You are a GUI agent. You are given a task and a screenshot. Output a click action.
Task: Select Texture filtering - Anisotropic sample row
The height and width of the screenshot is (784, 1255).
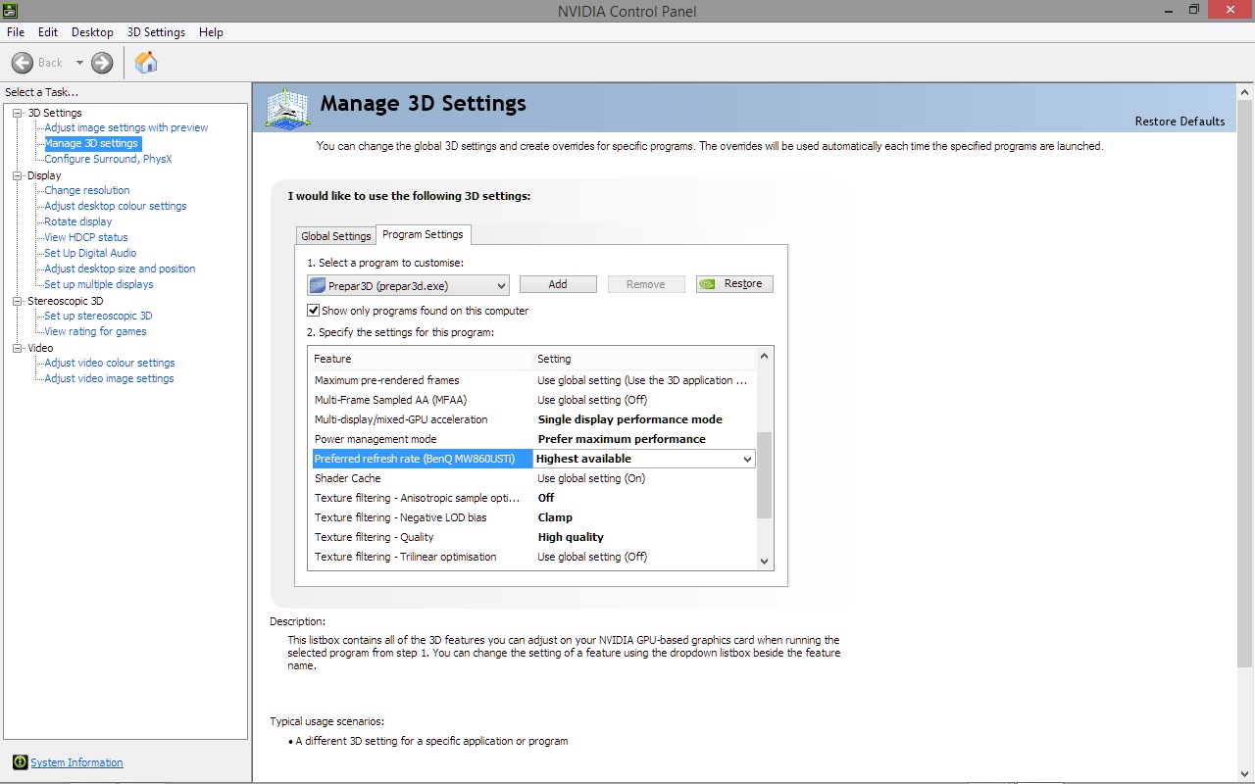[x=532, y=498]
